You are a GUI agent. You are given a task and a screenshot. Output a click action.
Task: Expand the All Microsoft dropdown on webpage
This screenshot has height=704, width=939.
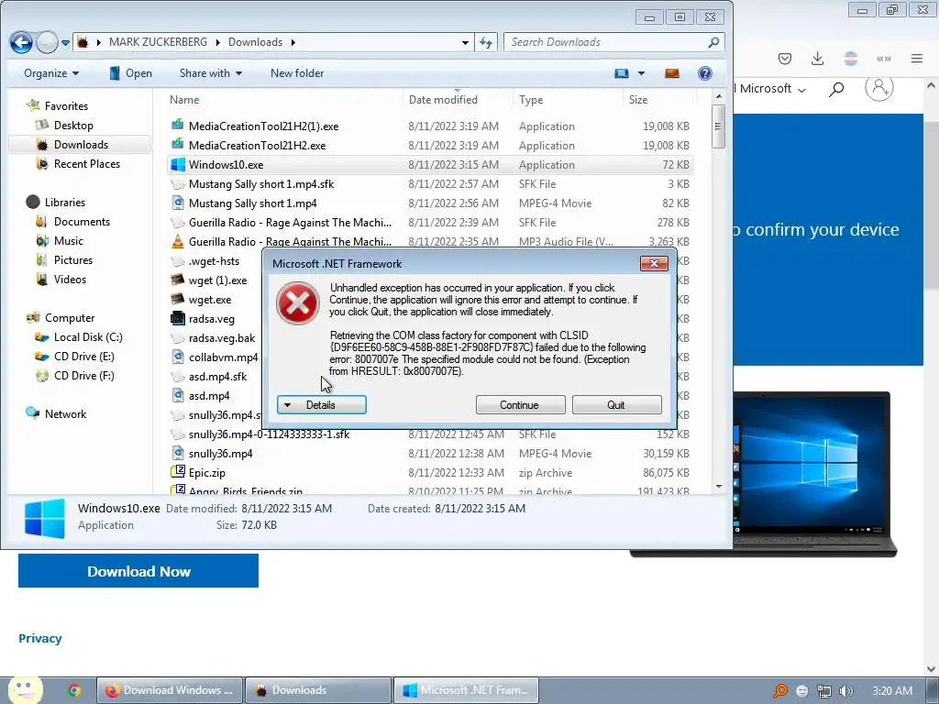click(x=769, y=89)
